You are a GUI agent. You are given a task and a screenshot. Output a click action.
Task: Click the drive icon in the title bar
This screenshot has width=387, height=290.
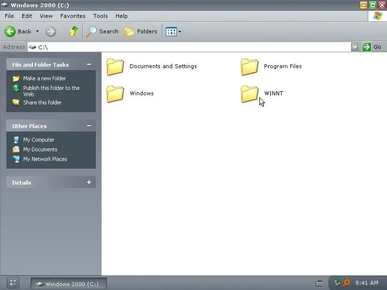(5, 5)
